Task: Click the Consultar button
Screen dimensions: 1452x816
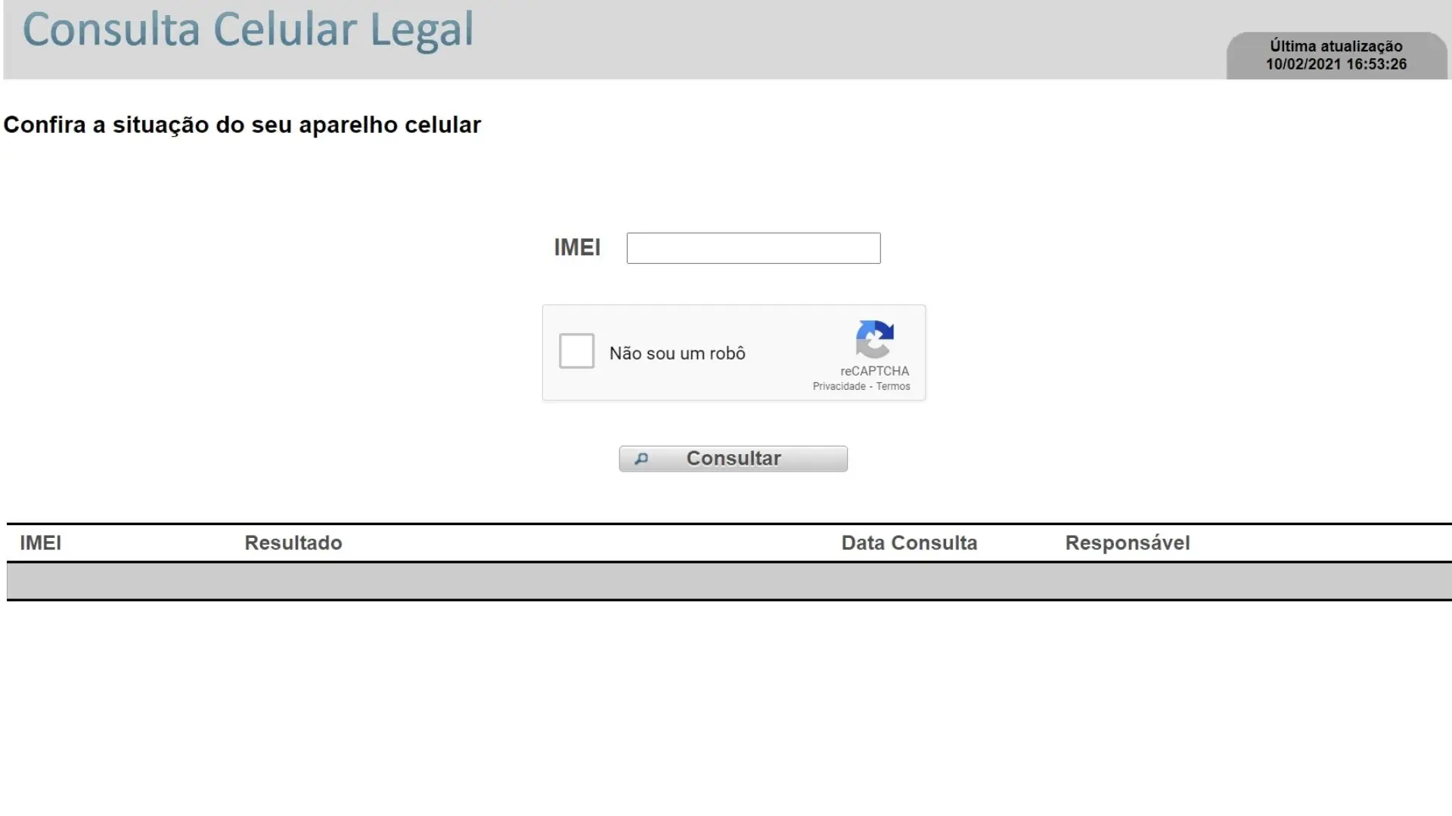Action: (x=733, y=459)
